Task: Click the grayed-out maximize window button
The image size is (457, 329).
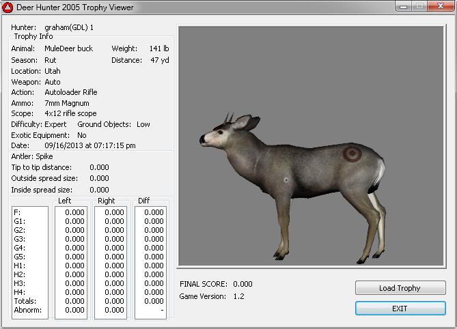Action: pyautogui.click(x=419, y=6)
